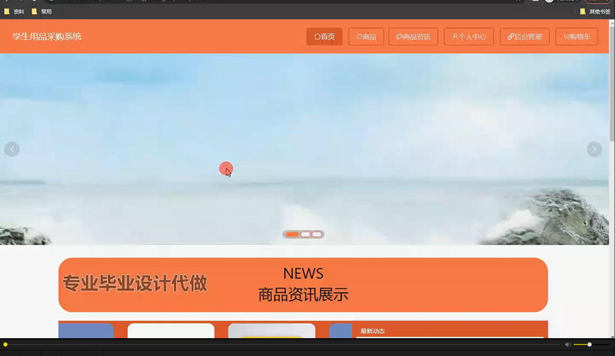This screenshot has width=615, height=356.
Task: Click the speaker volume icon in player bar
Action: click(567, 344)
